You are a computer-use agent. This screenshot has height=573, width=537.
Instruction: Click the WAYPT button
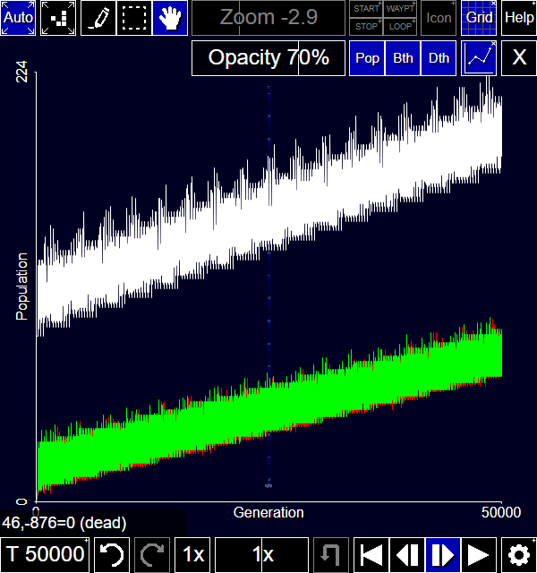(x=400, y=9)
